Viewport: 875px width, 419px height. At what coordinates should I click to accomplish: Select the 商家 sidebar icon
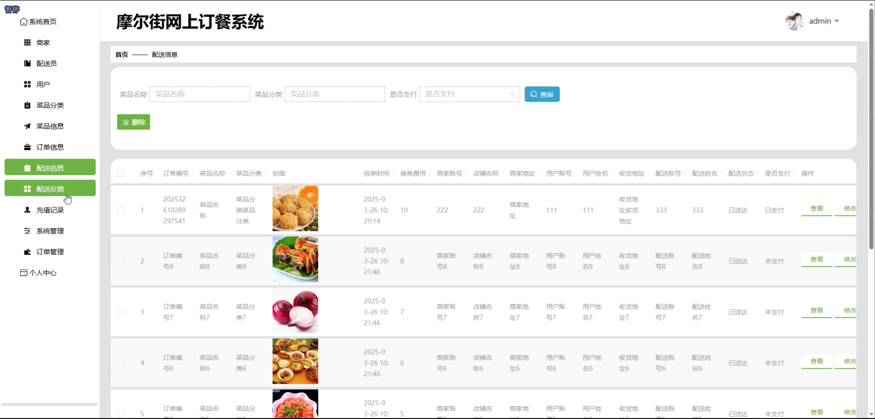coord(27,42)
